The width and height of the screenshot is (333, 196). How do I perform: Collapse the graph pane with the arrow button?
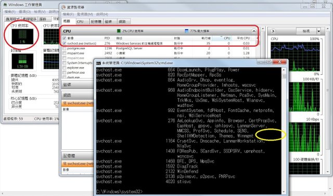pyautogui.click(x=273, y=31)
